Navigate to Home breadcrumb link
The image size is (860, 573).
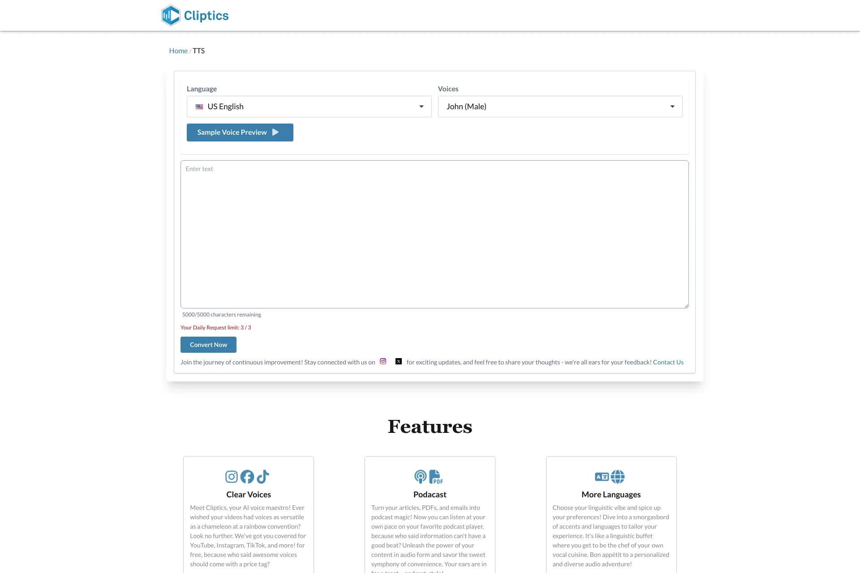[178, 51]
